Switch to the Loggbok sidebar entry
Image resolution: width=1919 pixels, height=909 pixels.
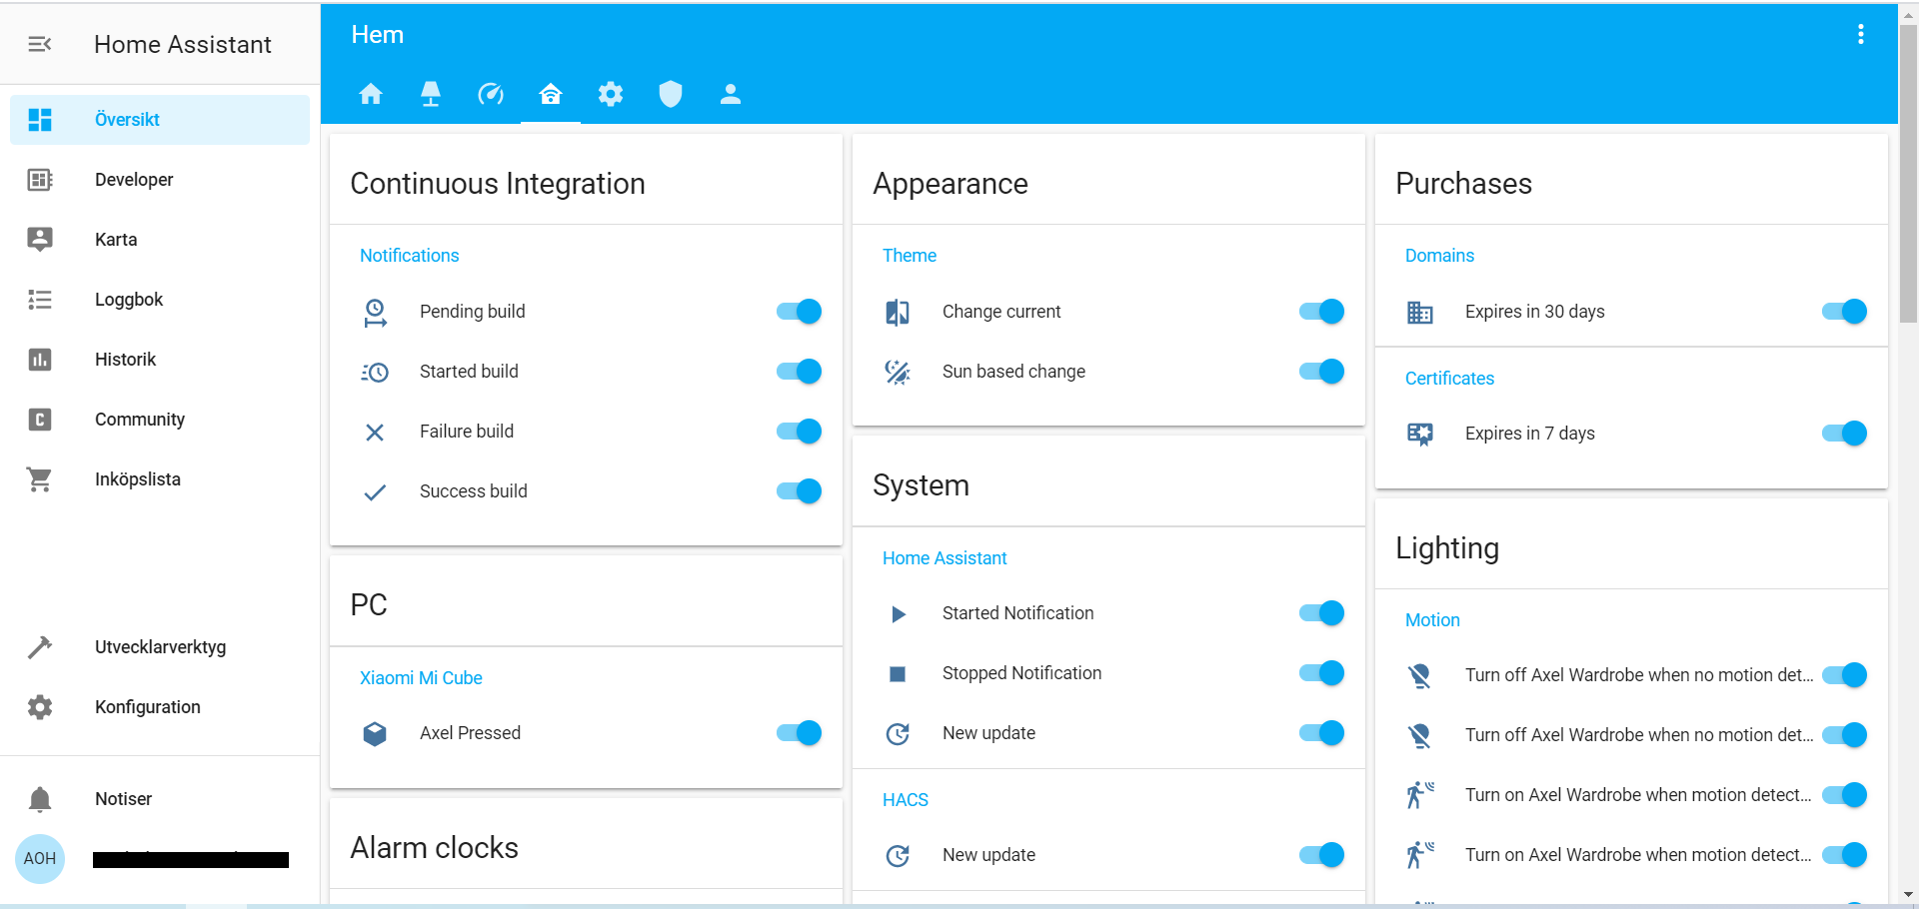40,299
